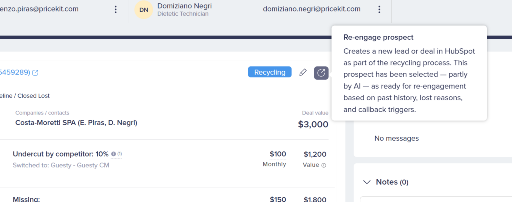The height and width of the screenshot is (202, 512).
Task: Click the pencil edit icon
Action: click(x=303, y=73)
